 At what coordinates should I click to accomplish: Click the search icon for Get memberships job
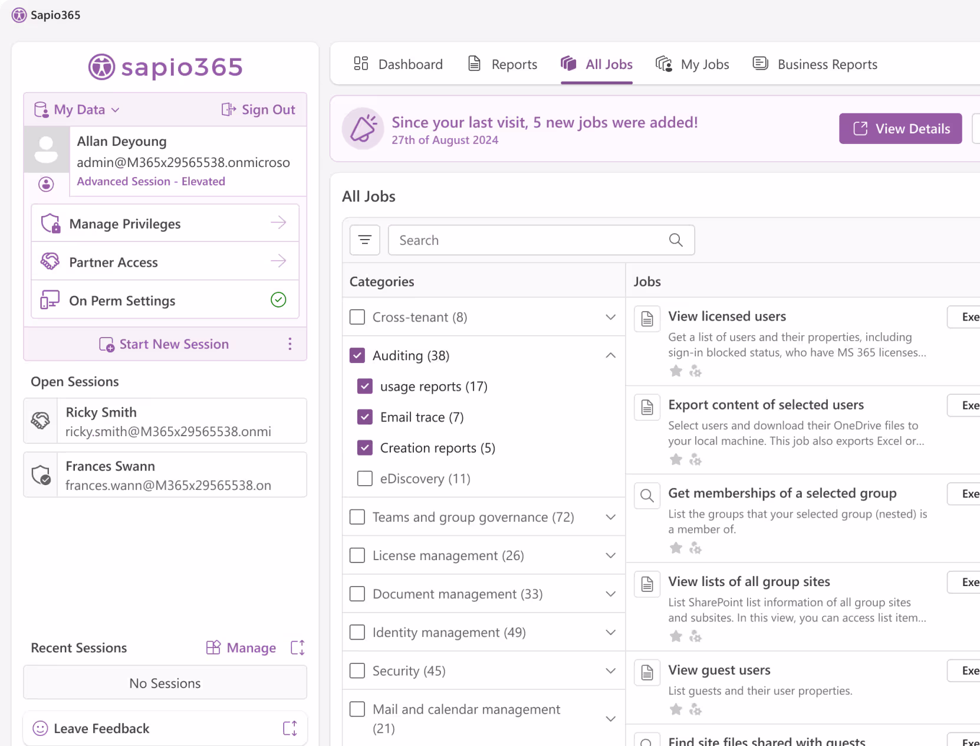tap(647, 496)
